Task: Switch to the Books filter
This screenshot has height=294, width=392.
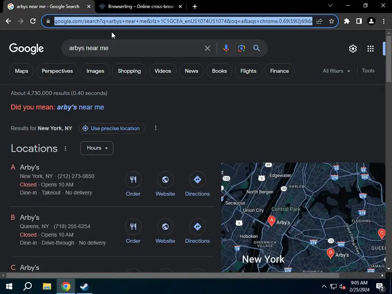Action: [219, 71]
